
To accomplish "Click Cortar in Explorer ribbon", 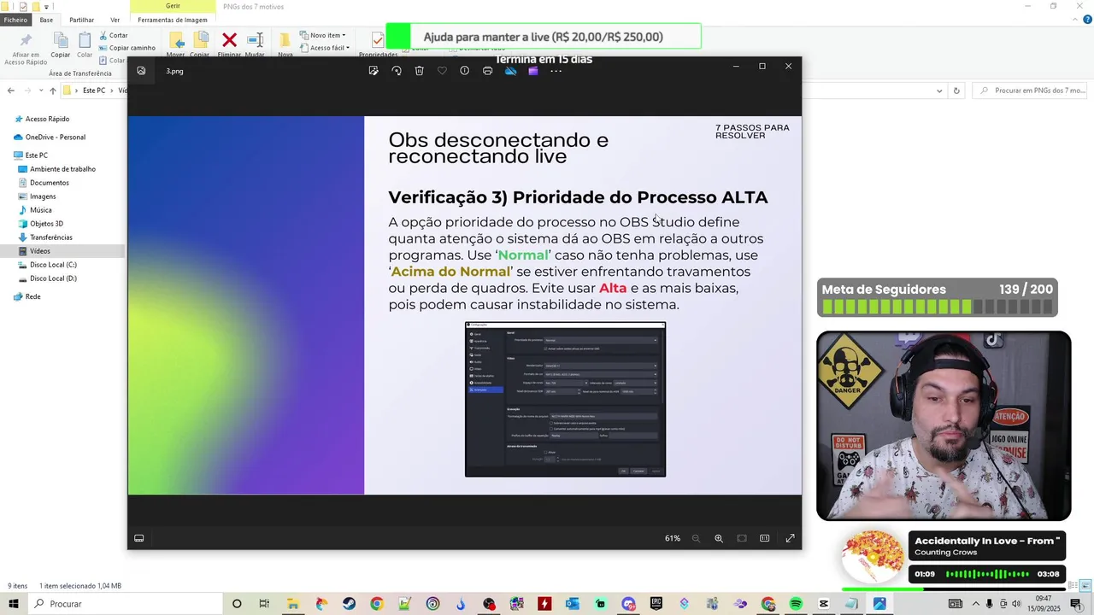I will [x=114, y=35].
